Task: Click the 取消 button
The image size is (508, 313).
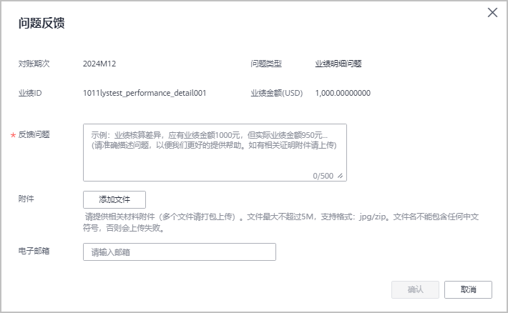Action: (x=468, y=289)
